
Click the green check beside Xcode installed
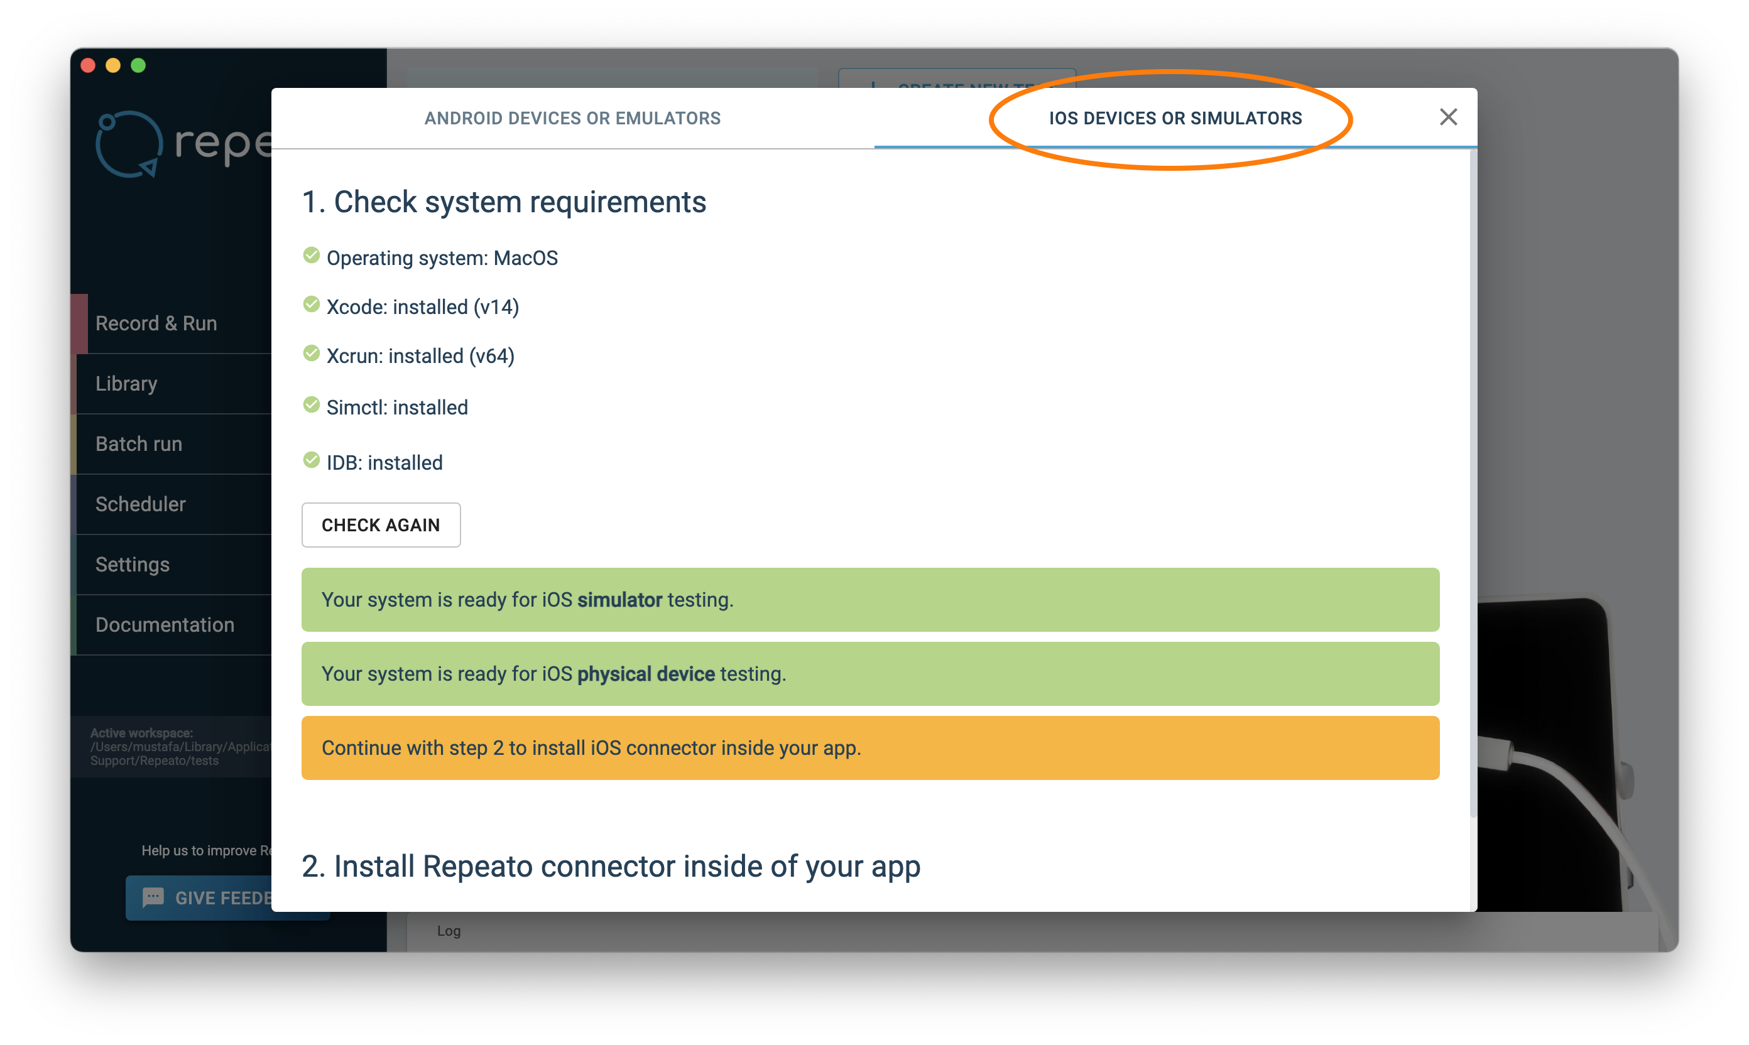point(312,305)
